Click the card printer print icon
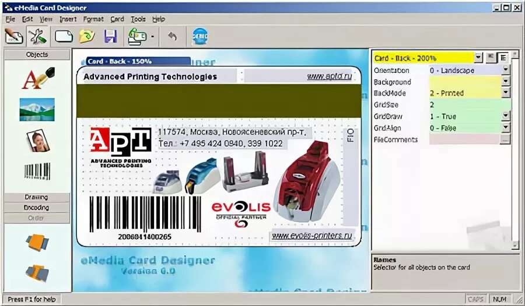 (x=137, y=36)
